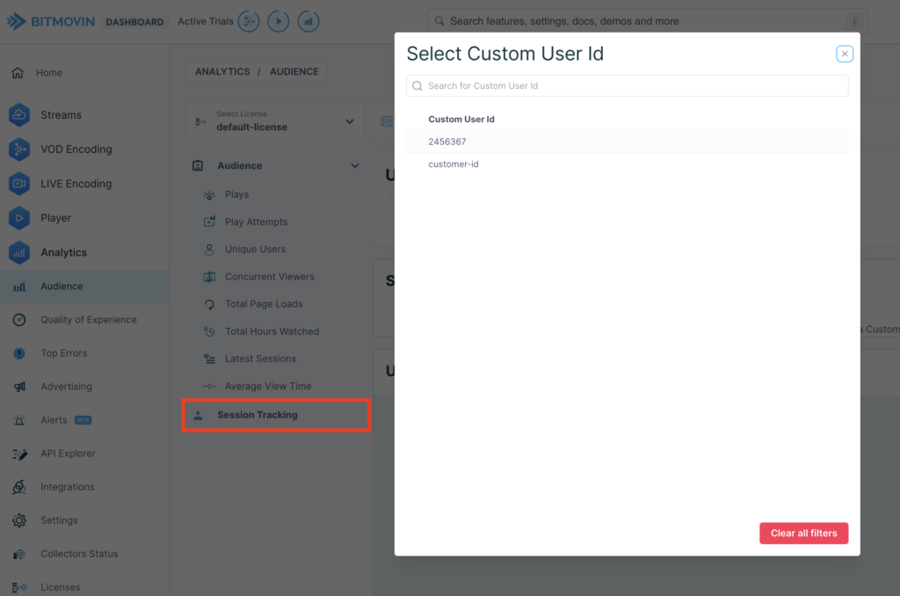This screenshot has width=900, height=596.
Task: Open the Home icon in sidebar
Action: 18,73
